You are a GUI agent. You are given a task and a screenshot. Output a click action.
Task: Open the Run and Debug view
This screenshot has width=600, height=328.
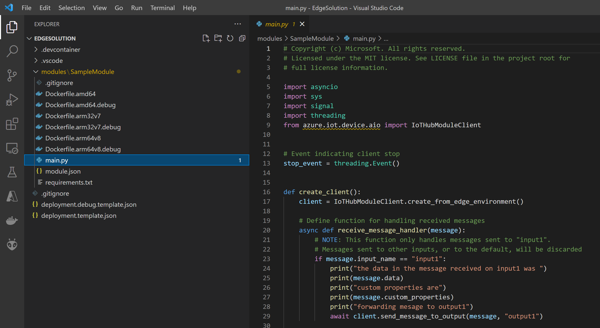click(12, 100)
